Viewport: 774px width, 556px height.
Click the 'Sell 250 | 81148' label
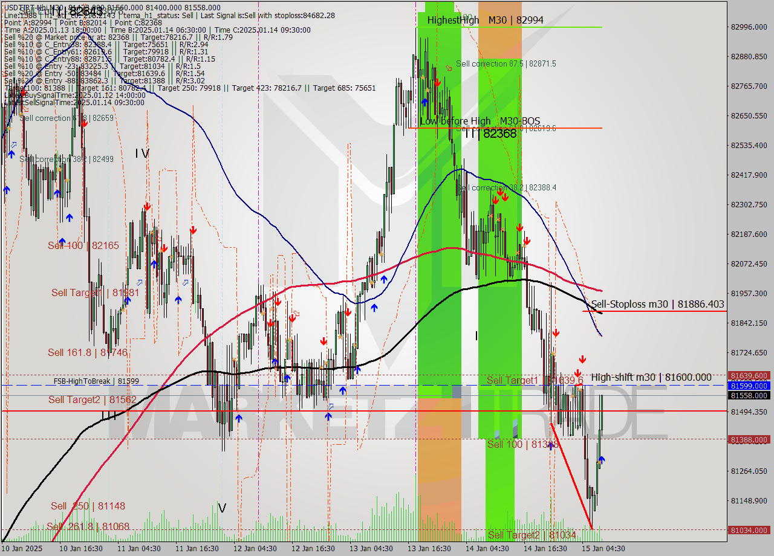click(88, 506)
